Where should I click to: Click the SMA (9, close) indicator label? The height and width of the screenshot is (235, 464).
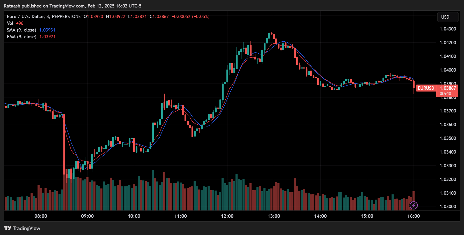coord(21,30)
